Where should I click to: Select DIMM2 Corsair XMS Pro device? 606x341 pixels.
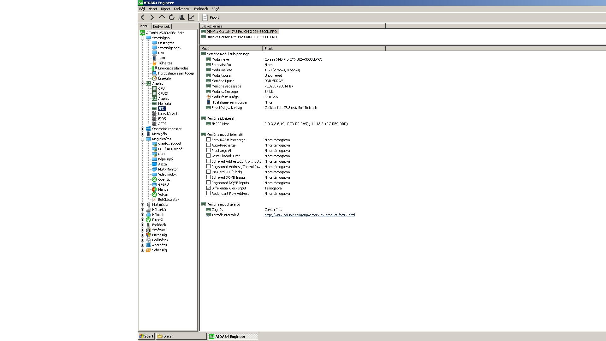(241, 37)
